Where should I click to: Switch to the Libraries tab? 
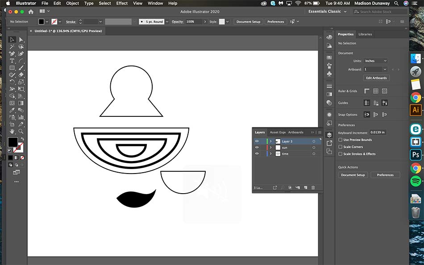365,34
